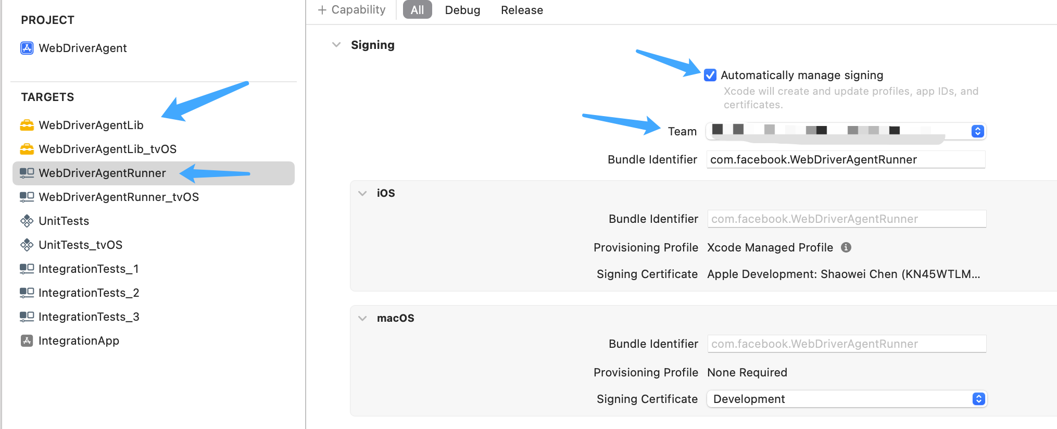Click the IntegrationTests_2 target icon

[27, 293]
